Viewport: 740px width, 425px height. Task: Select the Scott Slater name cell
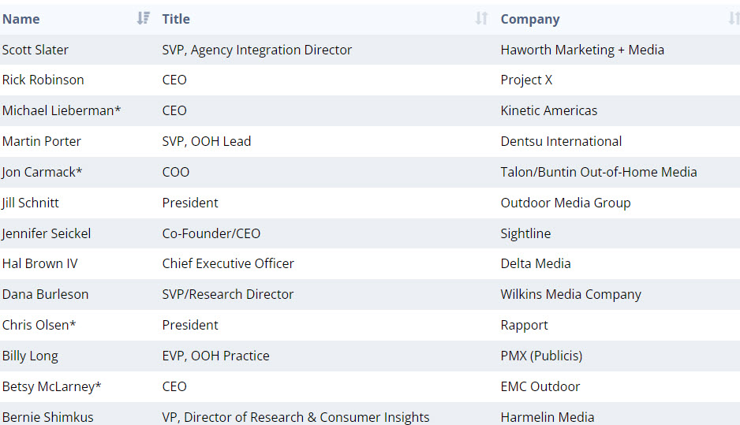click(x=36, y=50)
